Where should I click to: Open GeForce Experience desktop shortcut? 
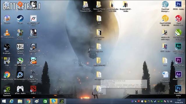pos(7,91)
